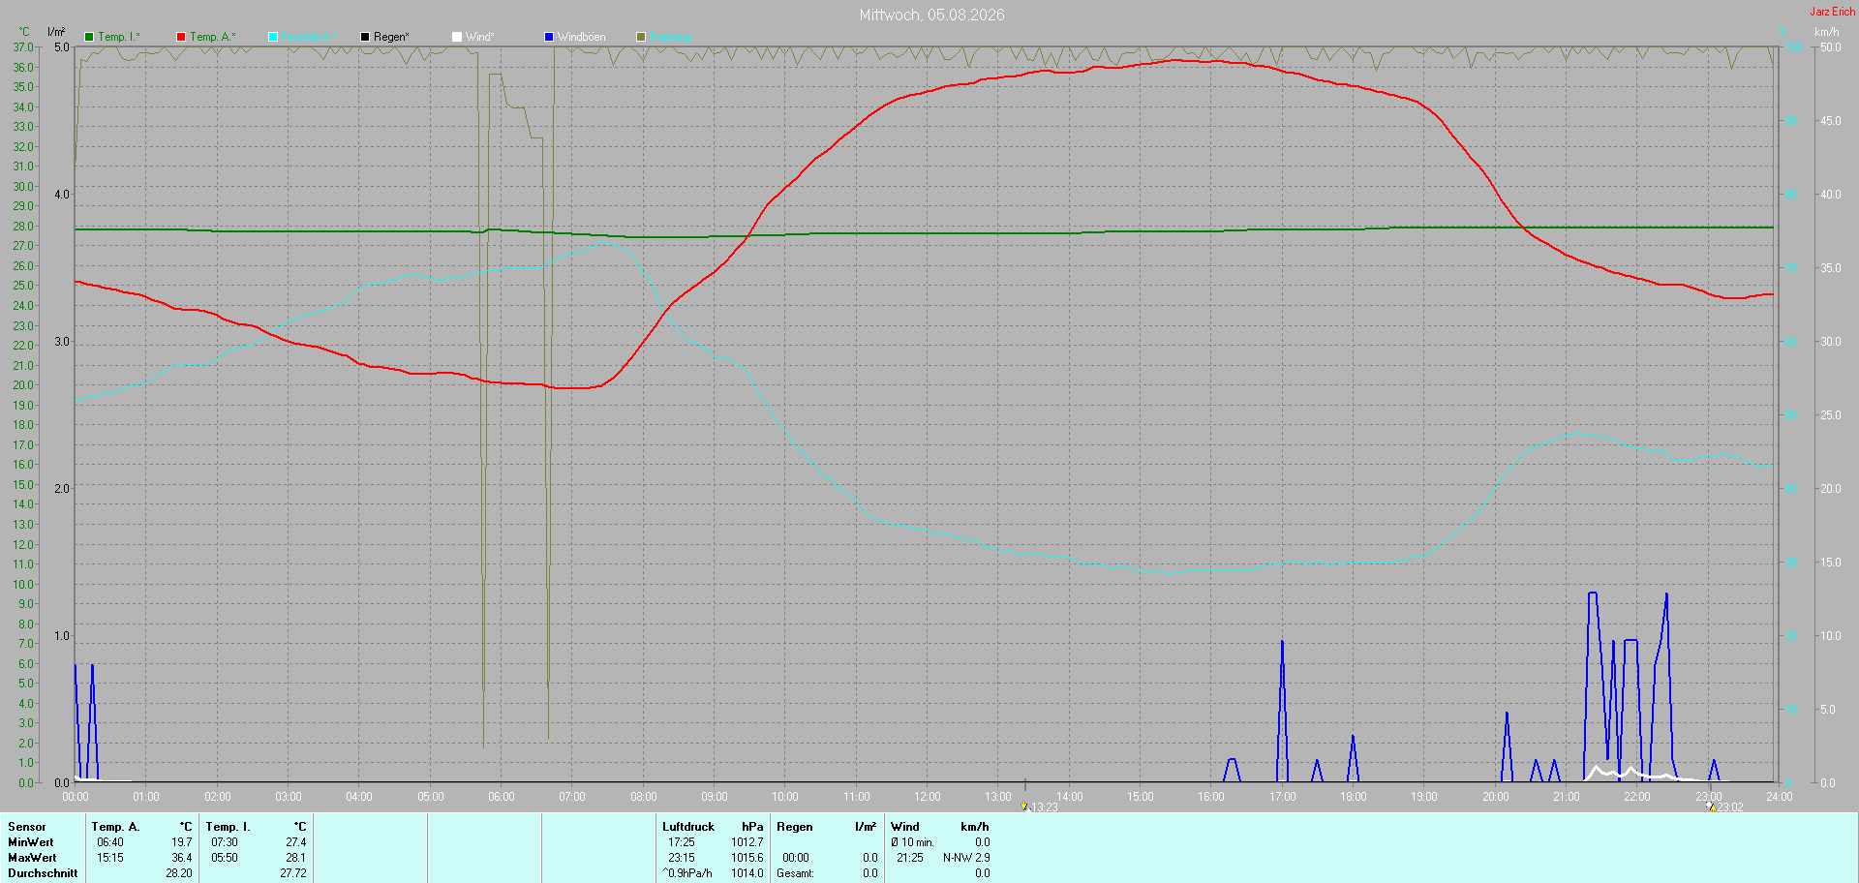1859x883 pixels.
Task: Click the Temp. A. maximum value 36.4
Action: (x=182, y=858)
